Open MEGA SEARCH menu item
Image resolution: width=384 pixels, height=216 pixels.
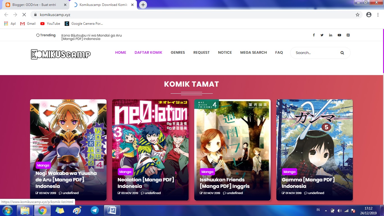click(253, 53)
